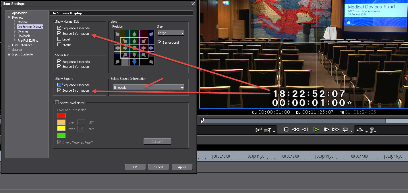Viewport: 408px width, 193px height.
Task: Select top-center arrow in Position grid
Action: [134, 34]
